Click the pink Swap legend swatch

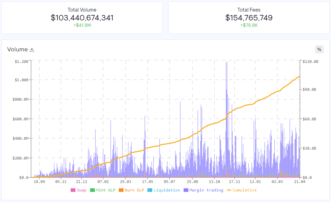tap(73, 190)
